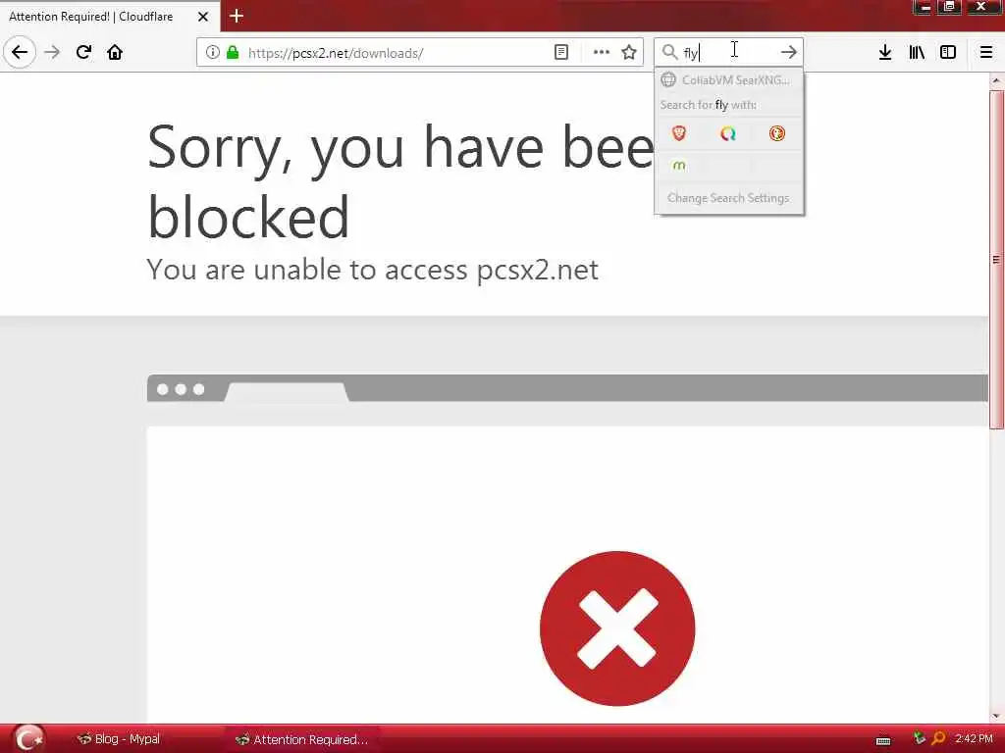1005x753 pixels.
Task: Open the Start button with Turkish flag
Action: 28,738
